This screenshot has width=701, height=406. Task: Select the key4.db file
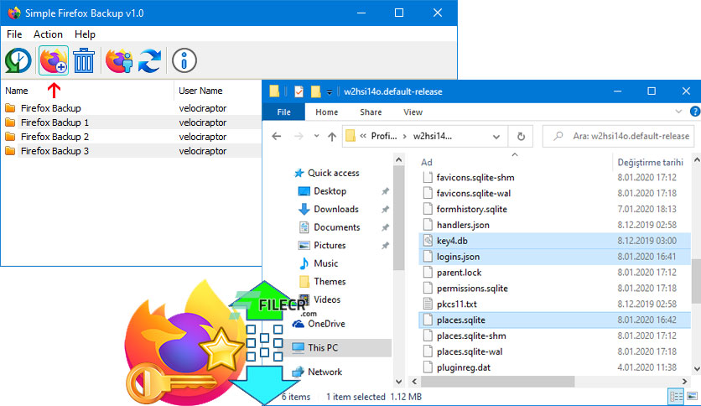click(554, 241)
